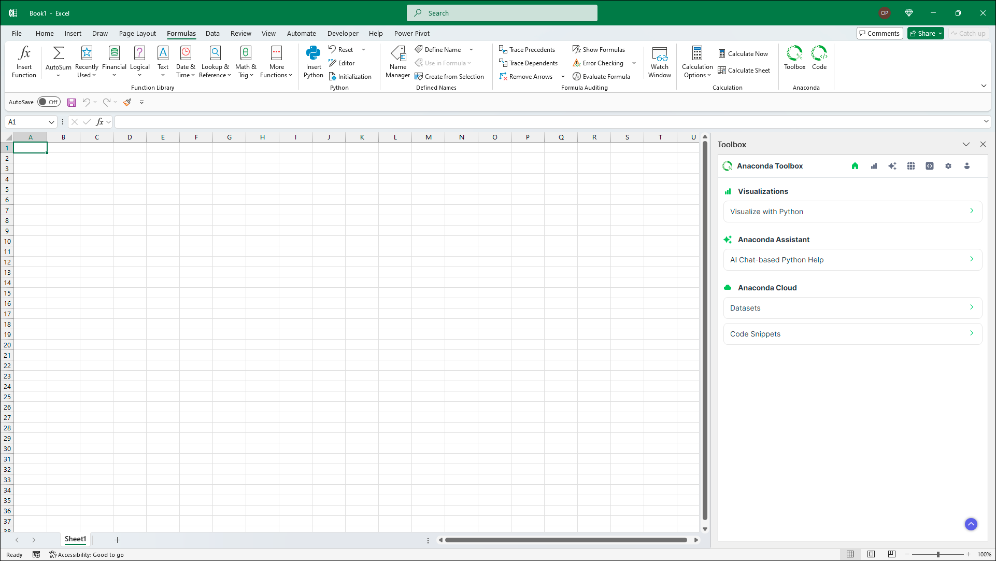Screen dimensions: 996x561
Task: Open the Remove Arrows dropdown arrow
Action: click(x=563, y=77)
